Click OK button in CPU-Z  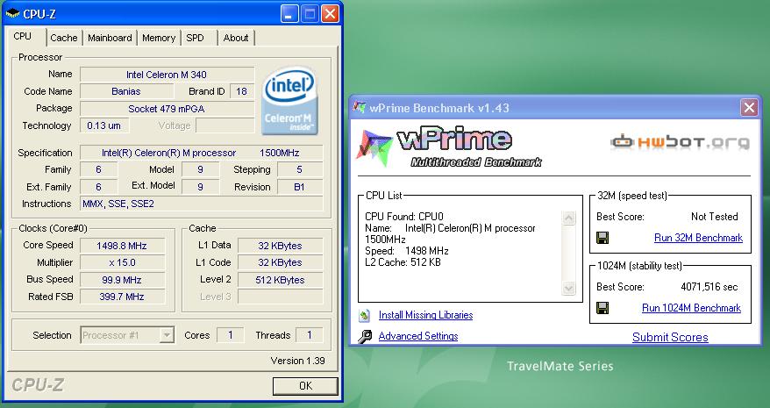point(305,386)
